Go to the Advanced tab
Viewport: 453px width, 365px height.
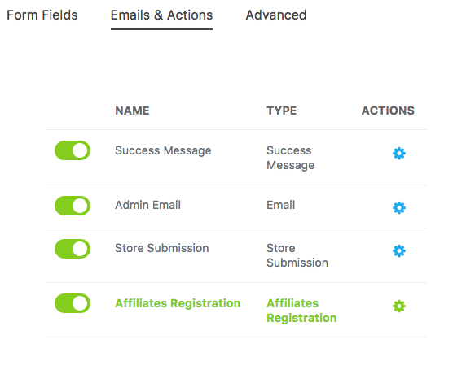point(276,15)
